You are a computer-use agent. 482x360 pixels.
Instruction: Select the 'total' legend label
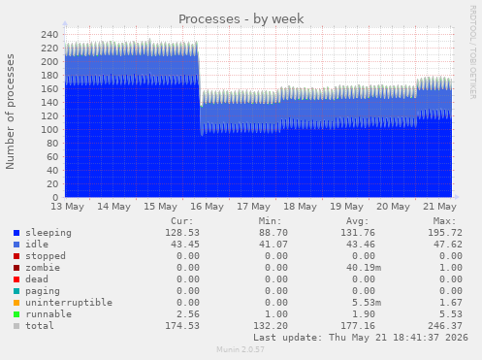click(40, 326)
